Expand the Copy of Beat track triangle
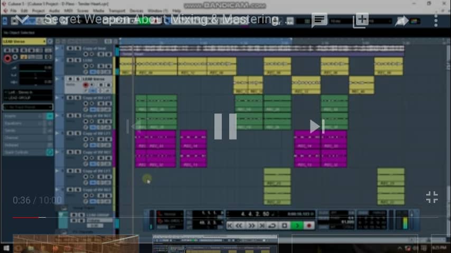This screenshot has height=253, width=451. point(57,48)
